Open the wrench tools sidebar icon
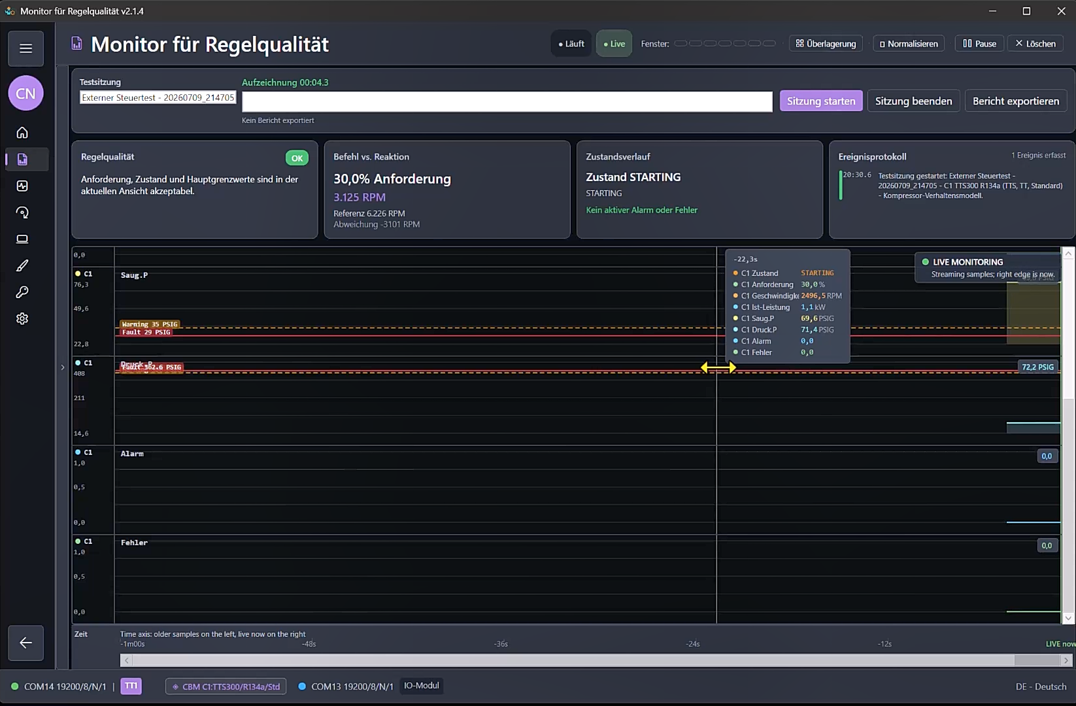 pos(22,292)
